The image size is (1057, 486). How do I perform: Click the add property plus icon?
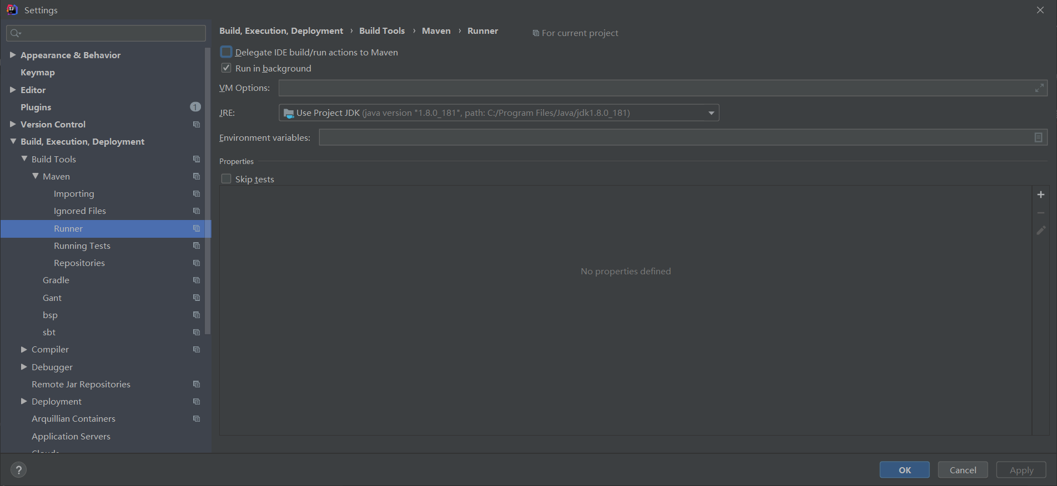(1041, 195)
